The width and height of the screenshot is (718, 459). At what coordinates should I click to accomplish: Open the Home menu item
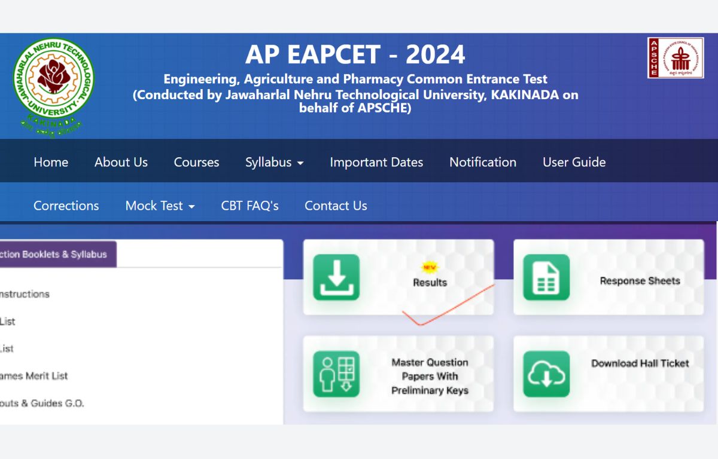pos(51,162)
